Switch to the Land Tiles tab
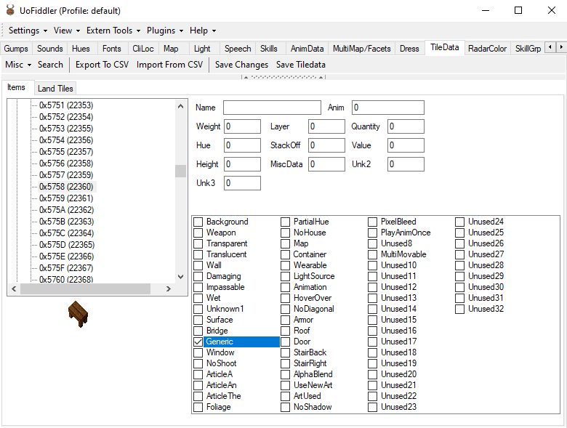This screenshot has height=428, width=567. point(55,89)
